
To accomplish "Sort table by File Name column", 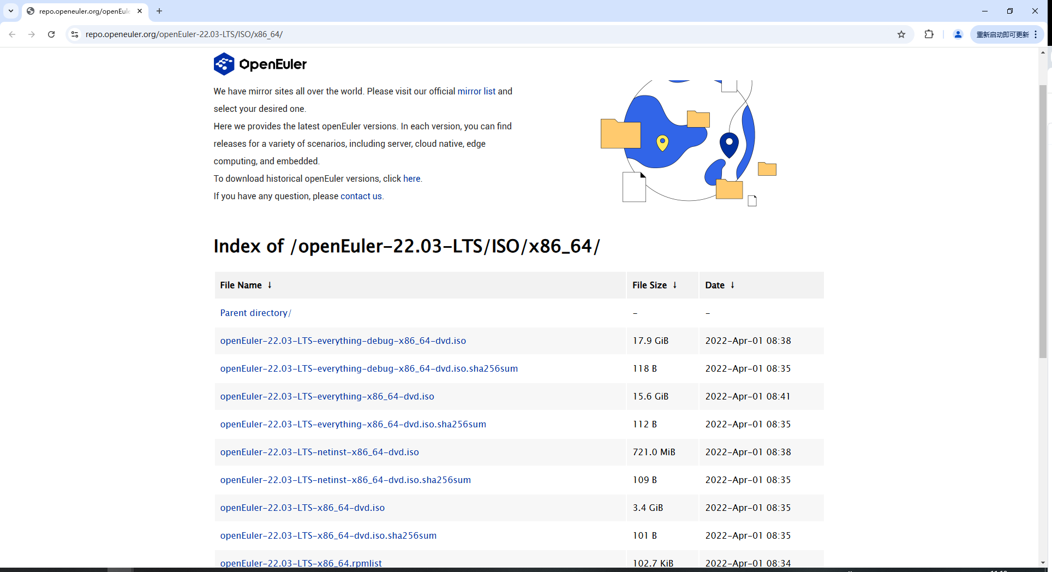I will 246,285.
